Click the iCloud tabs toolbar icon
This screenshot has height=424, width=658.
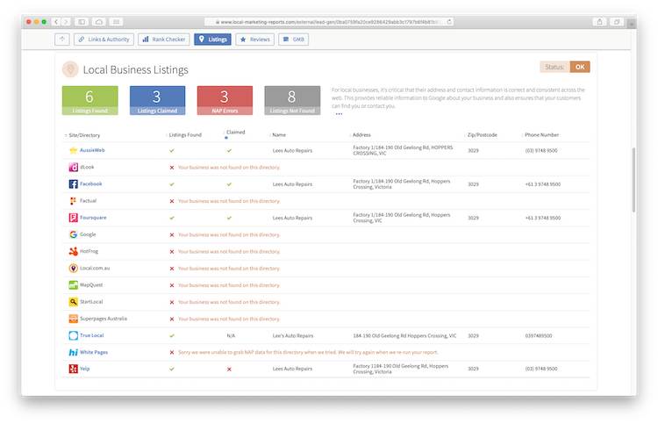[x=99, y=21]
